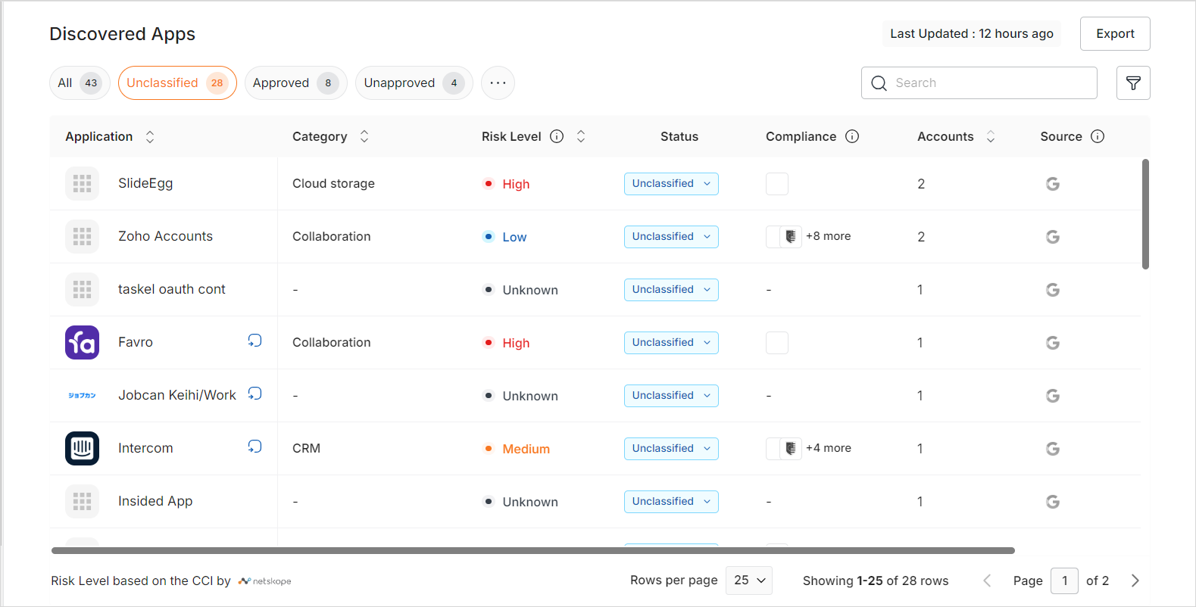Click the refresh icon beside Favro
The height and width of the screenshot is (607, 1196).
click(255, 341)
